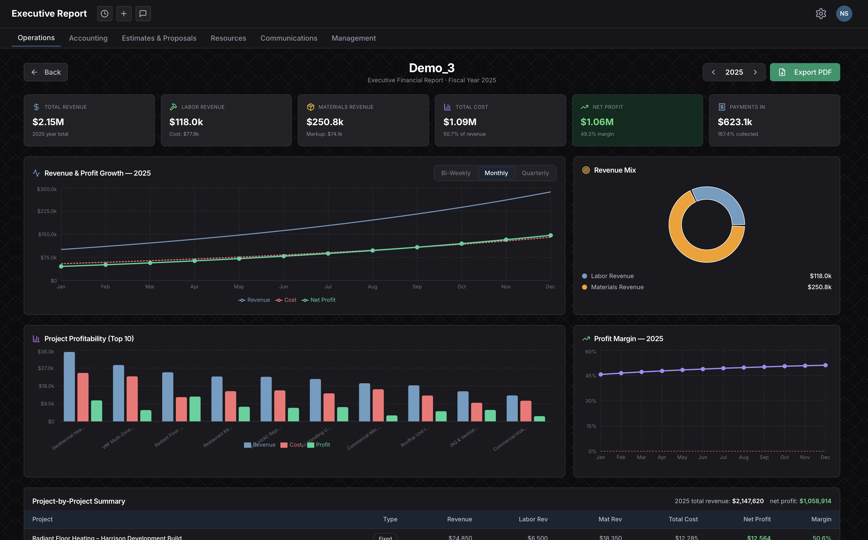Click the plus add icon in header

pos(124,14)
